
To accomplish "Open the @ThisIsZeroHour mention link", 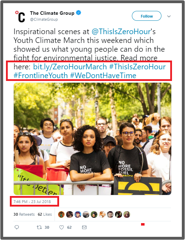I will coord(121,32).
